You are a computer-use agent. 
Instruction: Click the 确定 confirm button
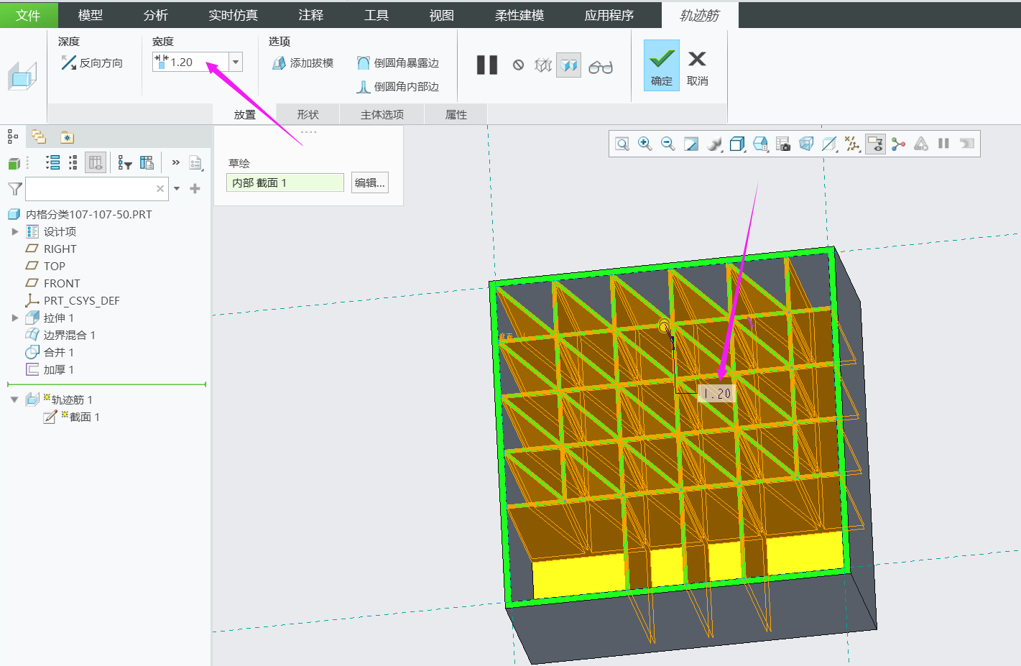(x=661, y=65)
